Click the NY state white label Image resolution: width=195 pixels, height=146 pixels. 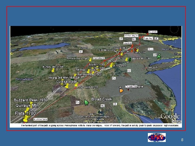[81, 51]
